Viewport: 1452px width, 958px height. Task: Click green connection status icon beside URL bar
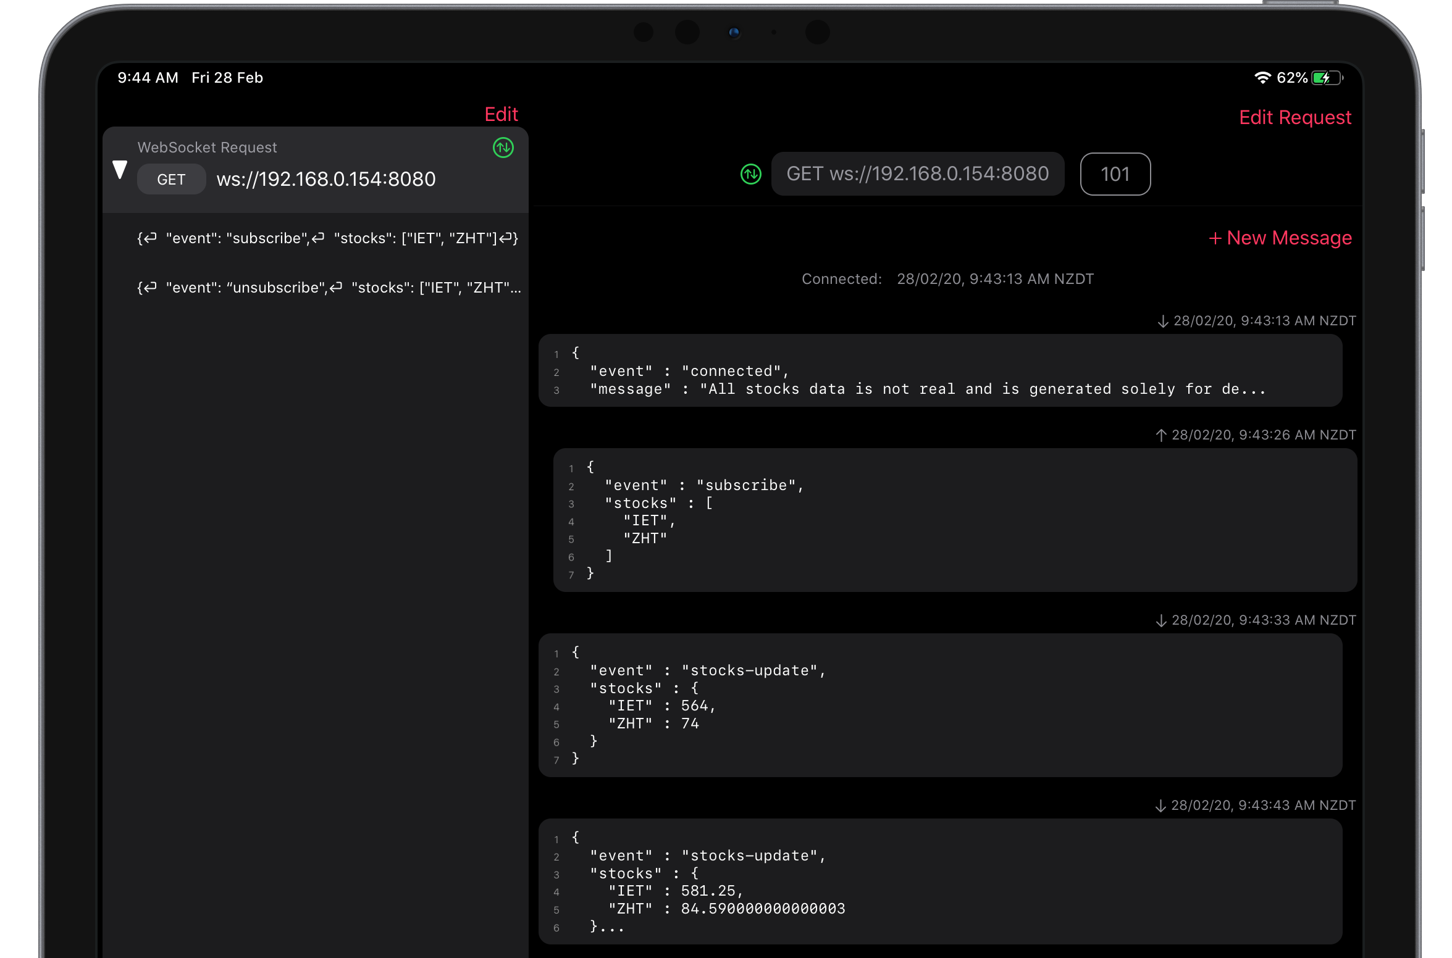pyautogui.click(x=750, y=174)
